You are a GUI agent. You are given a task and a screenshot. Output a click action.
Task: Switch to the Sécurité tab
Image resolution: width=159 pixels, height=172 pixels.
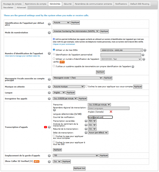tap(68, 4)
